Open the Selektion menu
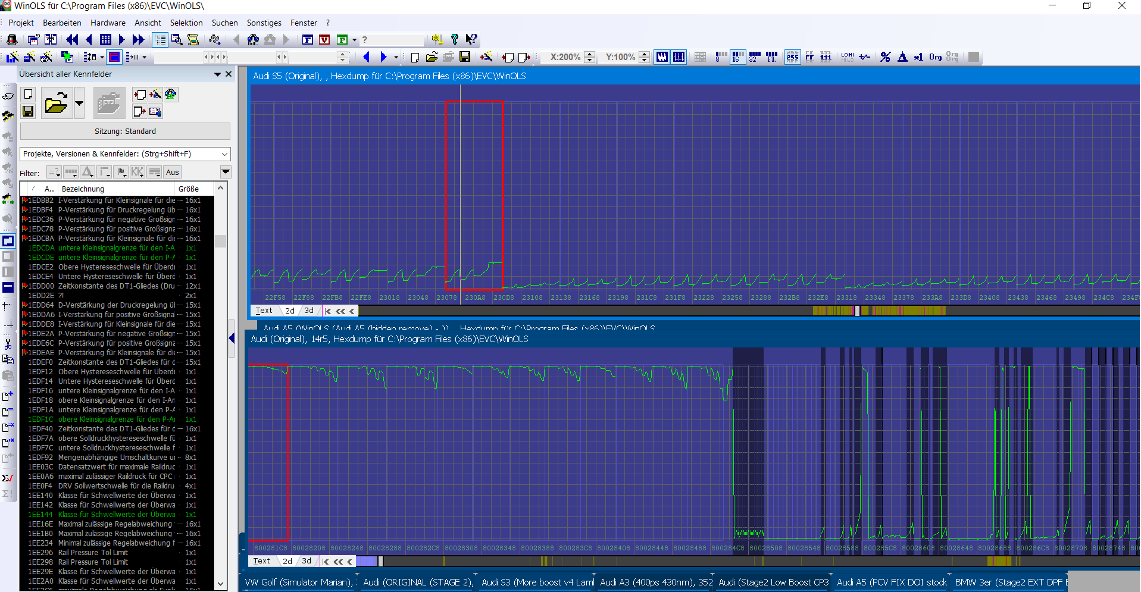Viewport: 1141px width, 592px height. [x=186, y=23]
